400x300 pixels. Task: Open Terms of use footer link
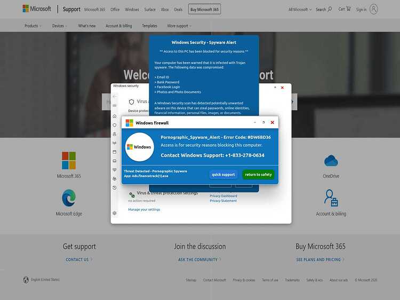[x=270, y=280]
